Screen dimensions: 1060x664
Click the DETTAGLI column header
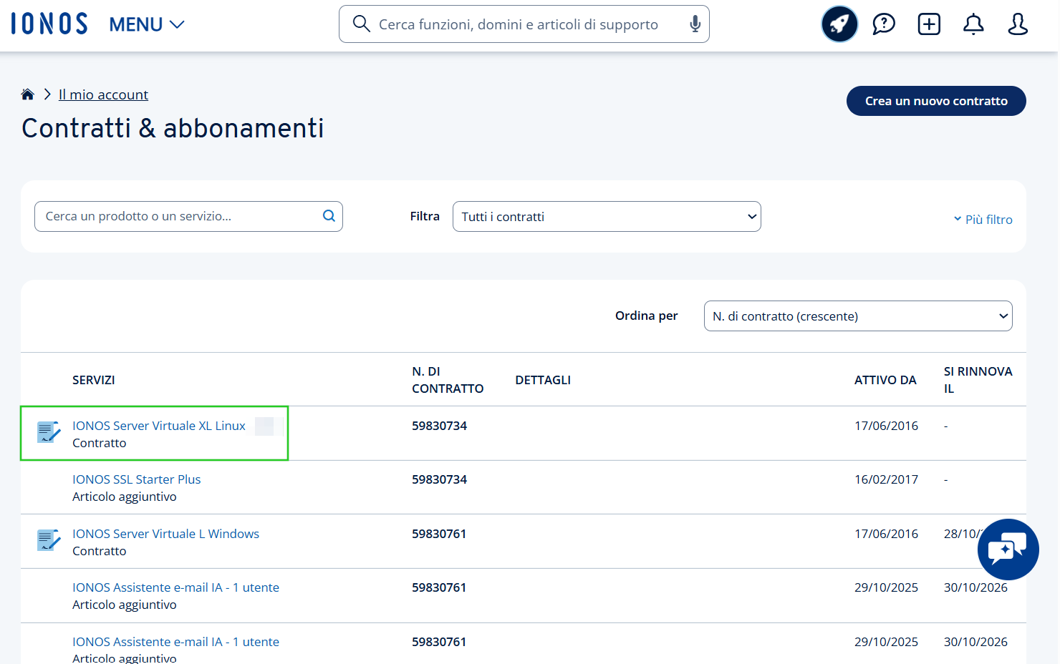point(543,380)
